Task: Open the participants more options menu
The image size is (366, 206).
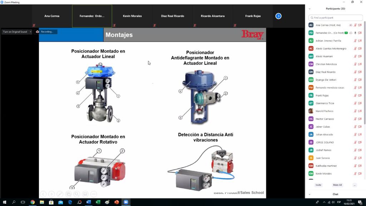Action: click(354, 185)
